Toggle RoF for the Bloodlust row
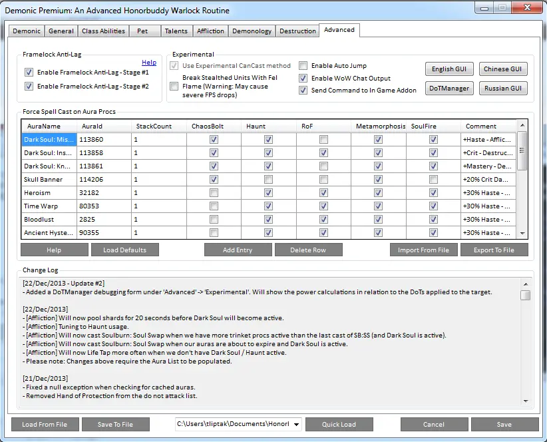Screen dimensions: 547x442 (323, 220)
